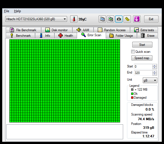Increase the Start value with up arrow
Image resolution: width=164 pixels, height=144 pixels.
pyautogui.click(x=155, y=65)
